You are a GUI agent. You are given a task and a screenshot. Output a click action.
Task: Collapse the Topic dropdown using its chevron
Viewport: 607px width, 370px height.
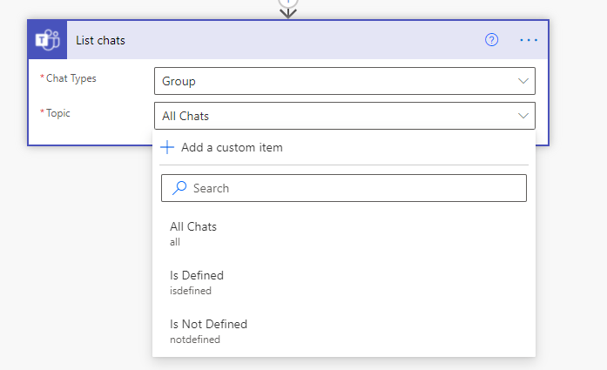coord(523,116)
